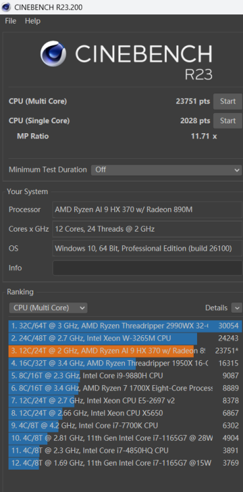Click the Cinebench app icon in title bar

[x=6, y=7]
